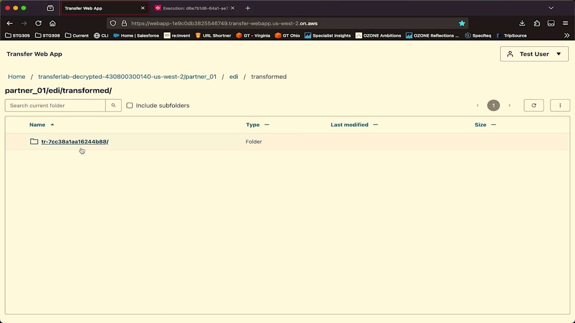Go back with the browser back arrow
Image resolution: width=575 pixels, height=323 pixels.
pos(10,23)
